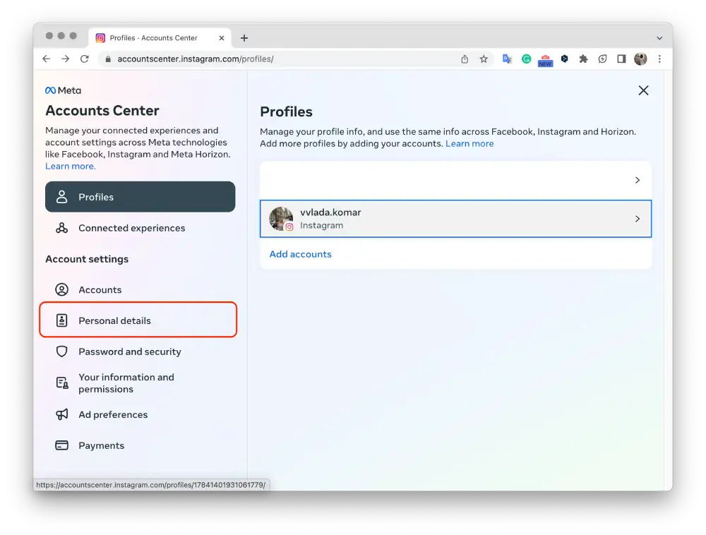
Task: Open the dark hexagon extension
Action: click(565, 59)
